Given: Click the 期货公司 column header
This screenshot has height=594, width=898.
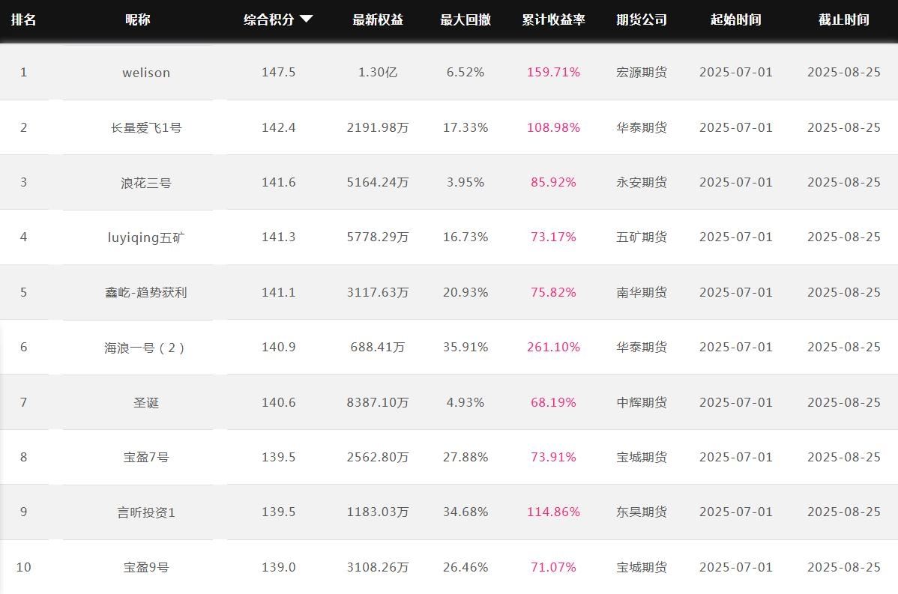Looking at the screenshot, I should point(642,19).
